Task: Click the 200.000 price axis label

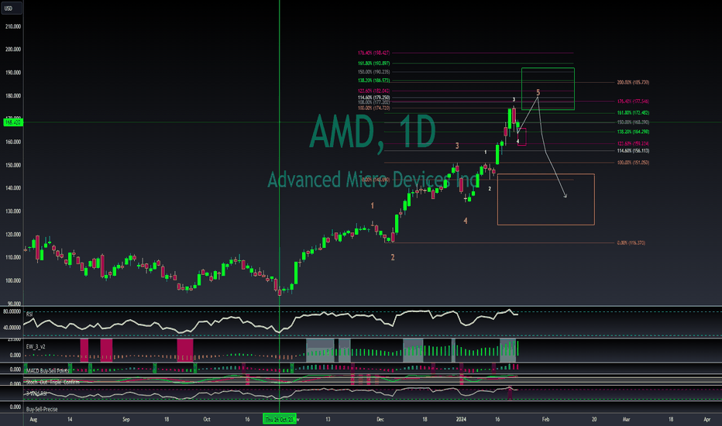Action: [x=13, y=50]
